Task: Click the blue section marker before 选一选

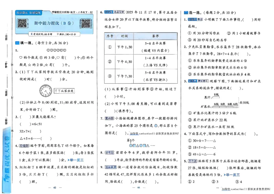Action: point(186,13)
